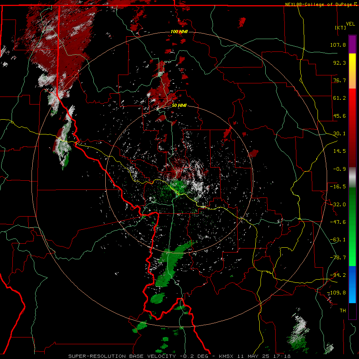The width and height of the screenshot is (359, 359).
Task: Click the 50 NMI range ring label
Action: [179, 106]
